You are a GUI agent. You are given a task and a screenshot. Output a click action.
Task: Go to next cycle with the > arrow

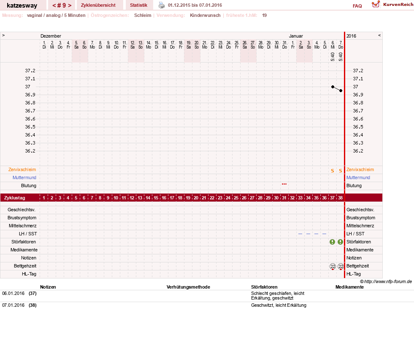[70, 5]
